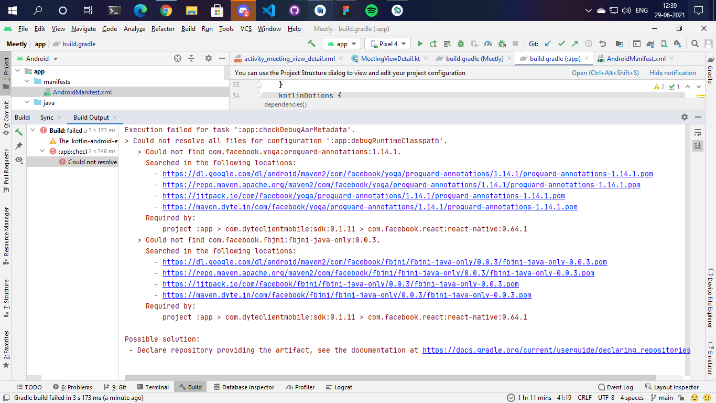Open the Android project view dropdown
The image size is (716, 403).
coord(37,58)
